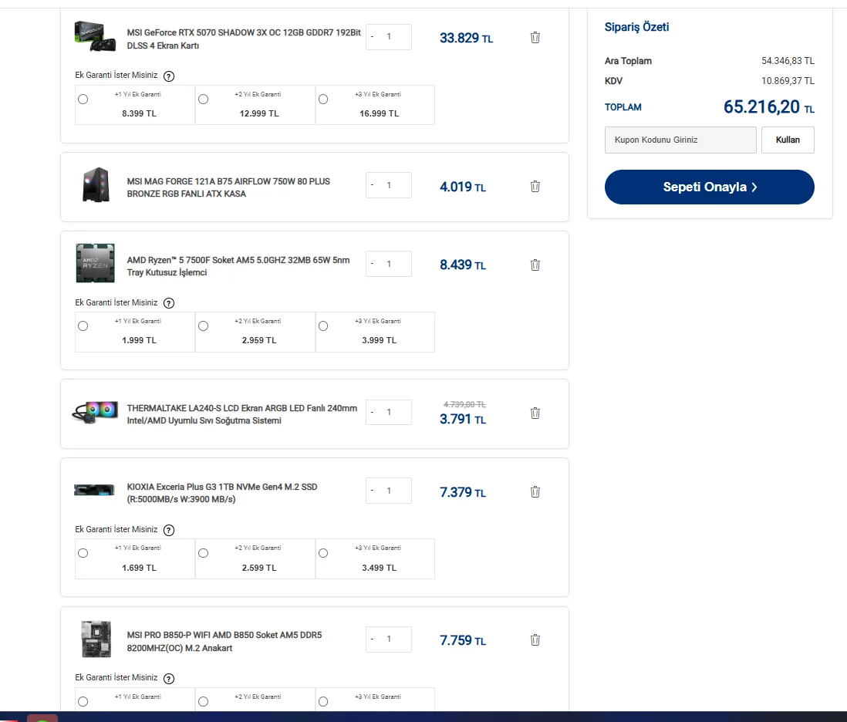Open extra warranty help icon for MSI PRO B850-P
The width and height of the screenshot is (847, 722).
(168, 678)
